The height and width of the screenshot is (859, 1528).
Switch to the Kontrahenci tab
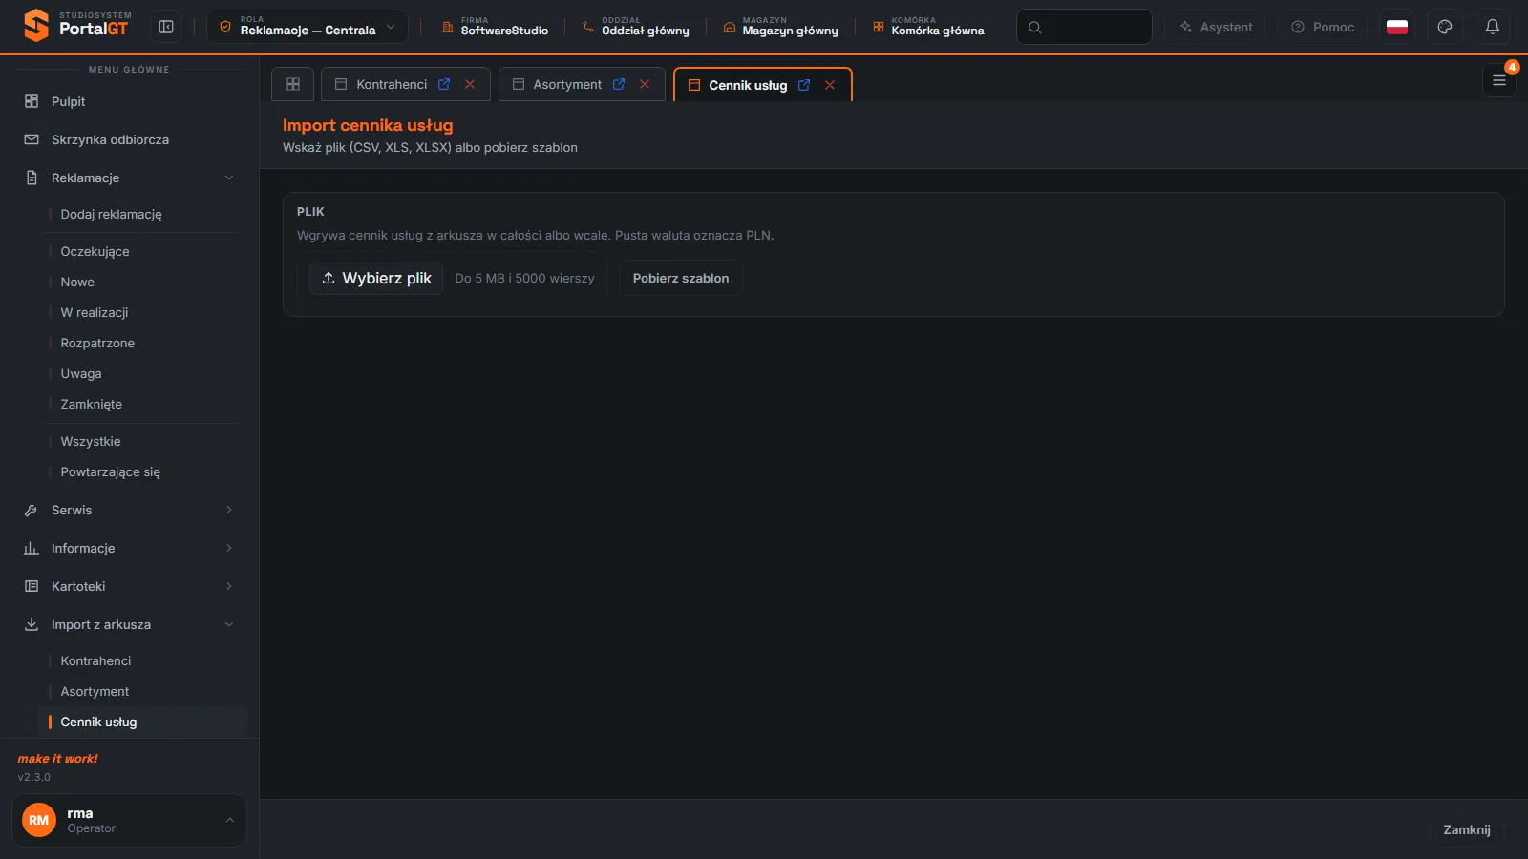[392, 84]
